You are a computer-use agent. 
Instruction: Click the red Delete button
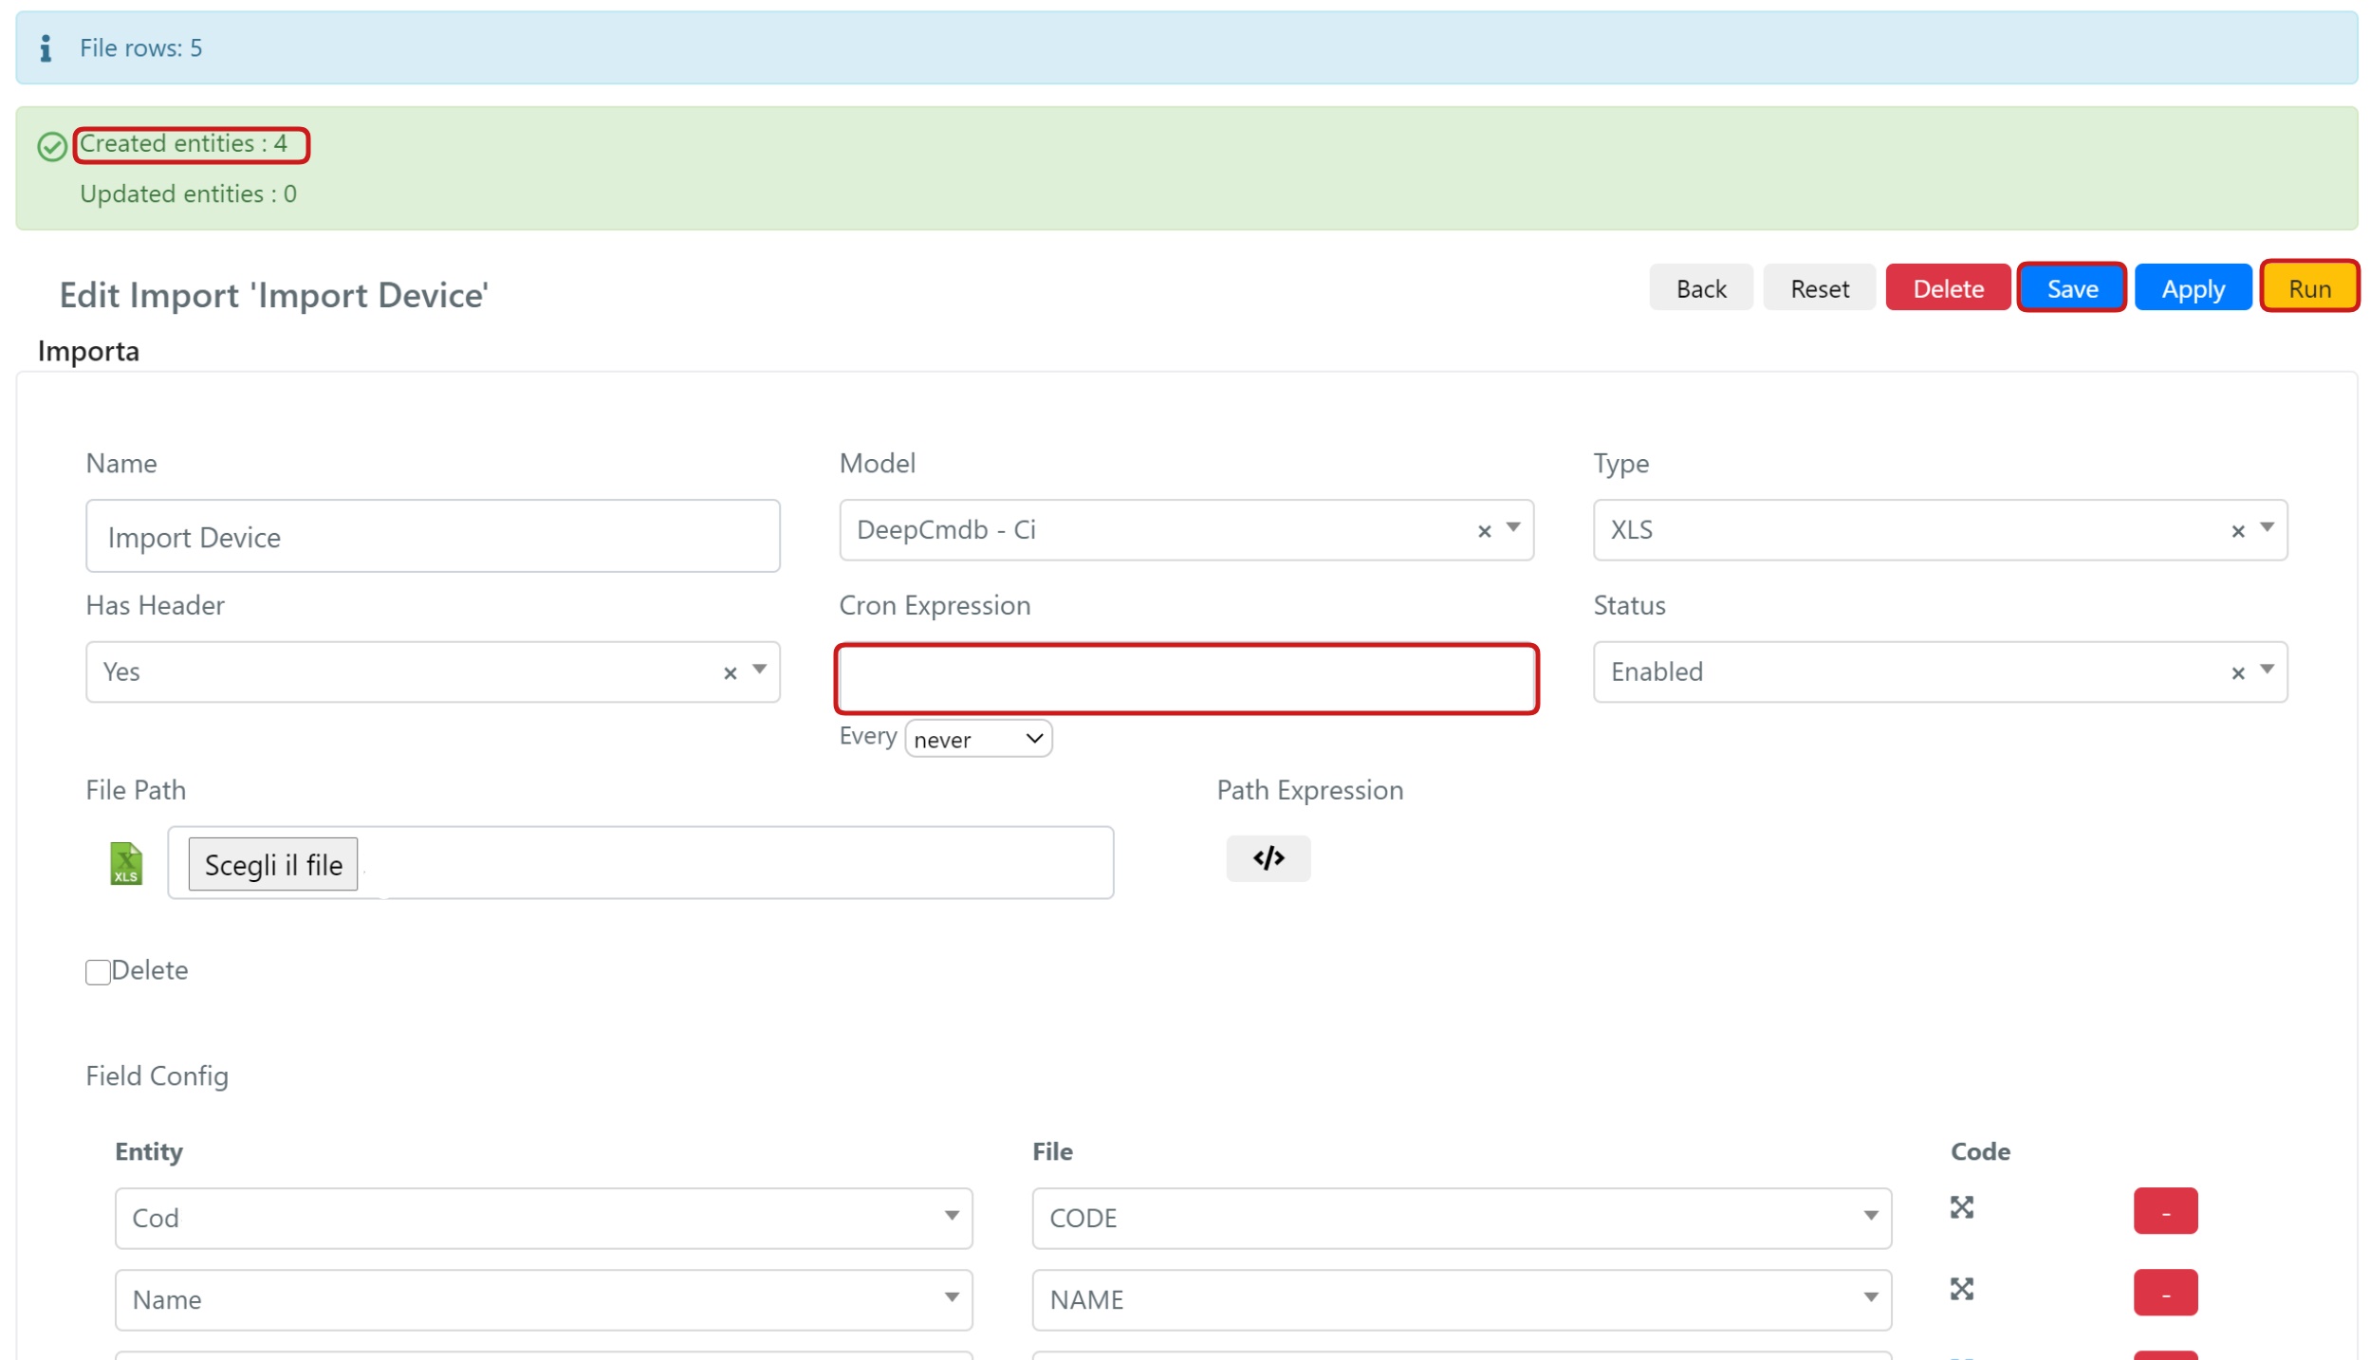[x=1947, y=287]
